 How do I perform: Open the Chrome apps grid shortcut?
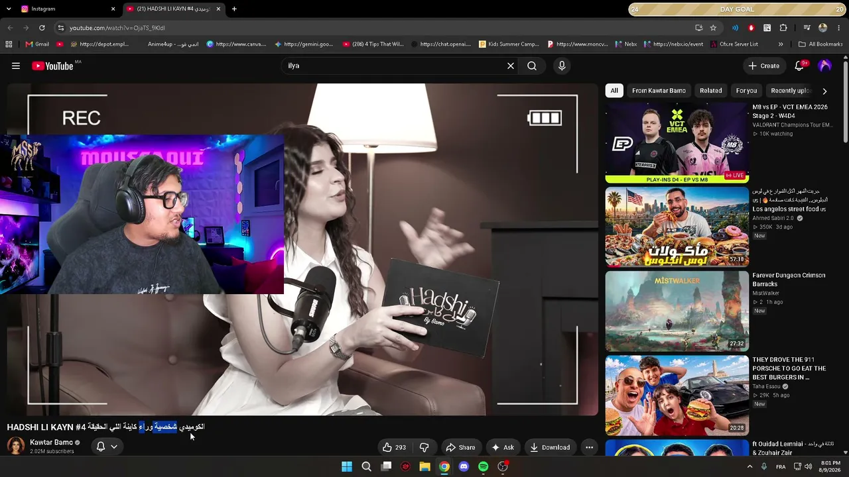(x=9, y=44)
